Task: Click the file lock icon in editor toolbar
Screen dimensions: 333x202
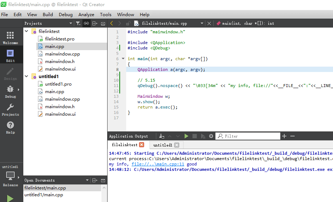Action: pos(128,23)
